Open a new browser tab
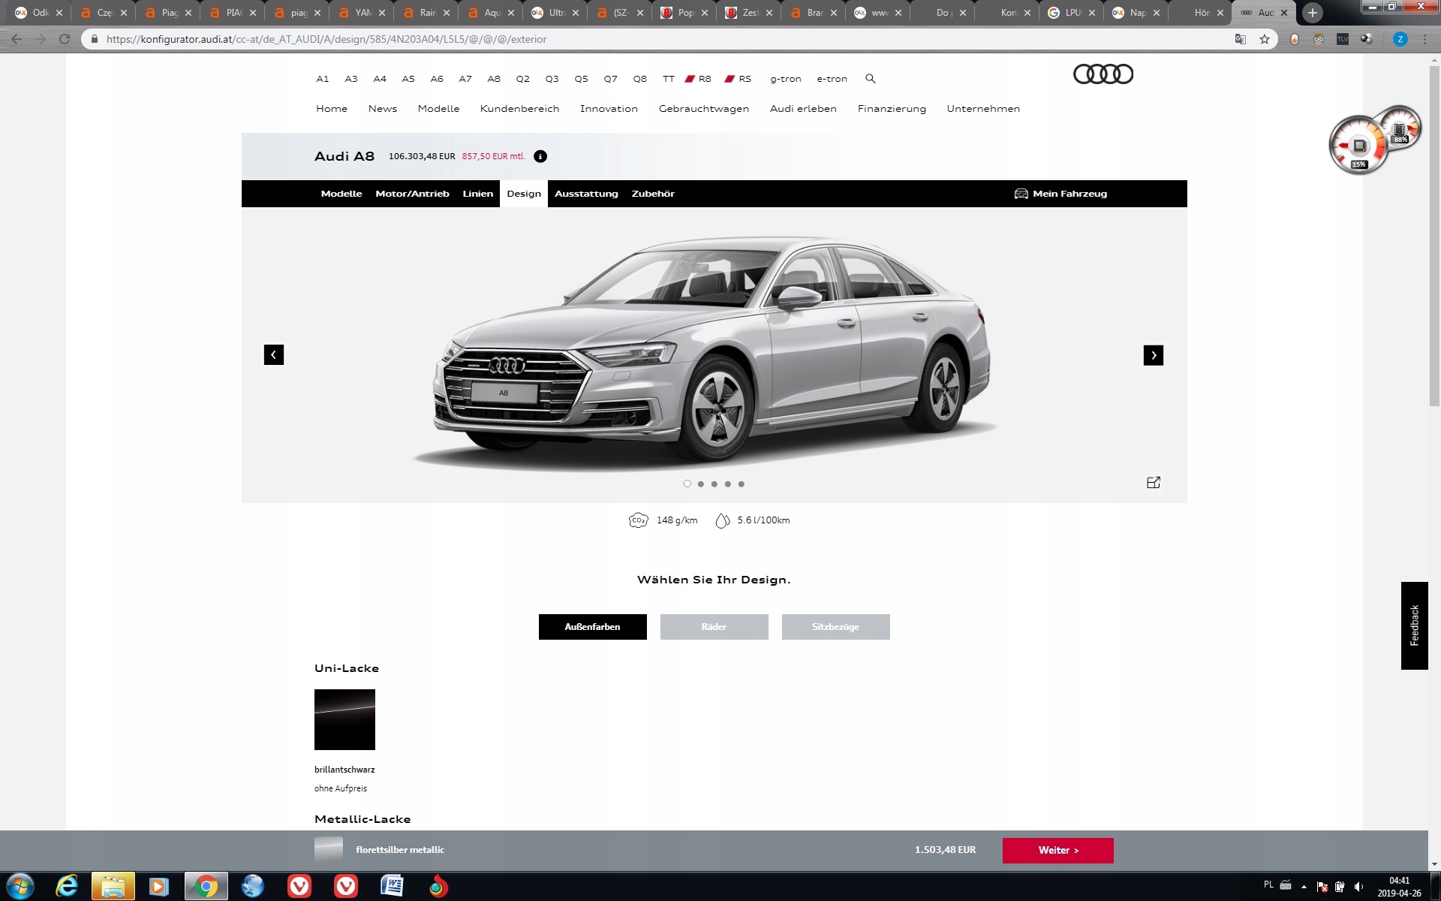The height and width of the screenshot is (901, 1441). (x=1312, y=13)
